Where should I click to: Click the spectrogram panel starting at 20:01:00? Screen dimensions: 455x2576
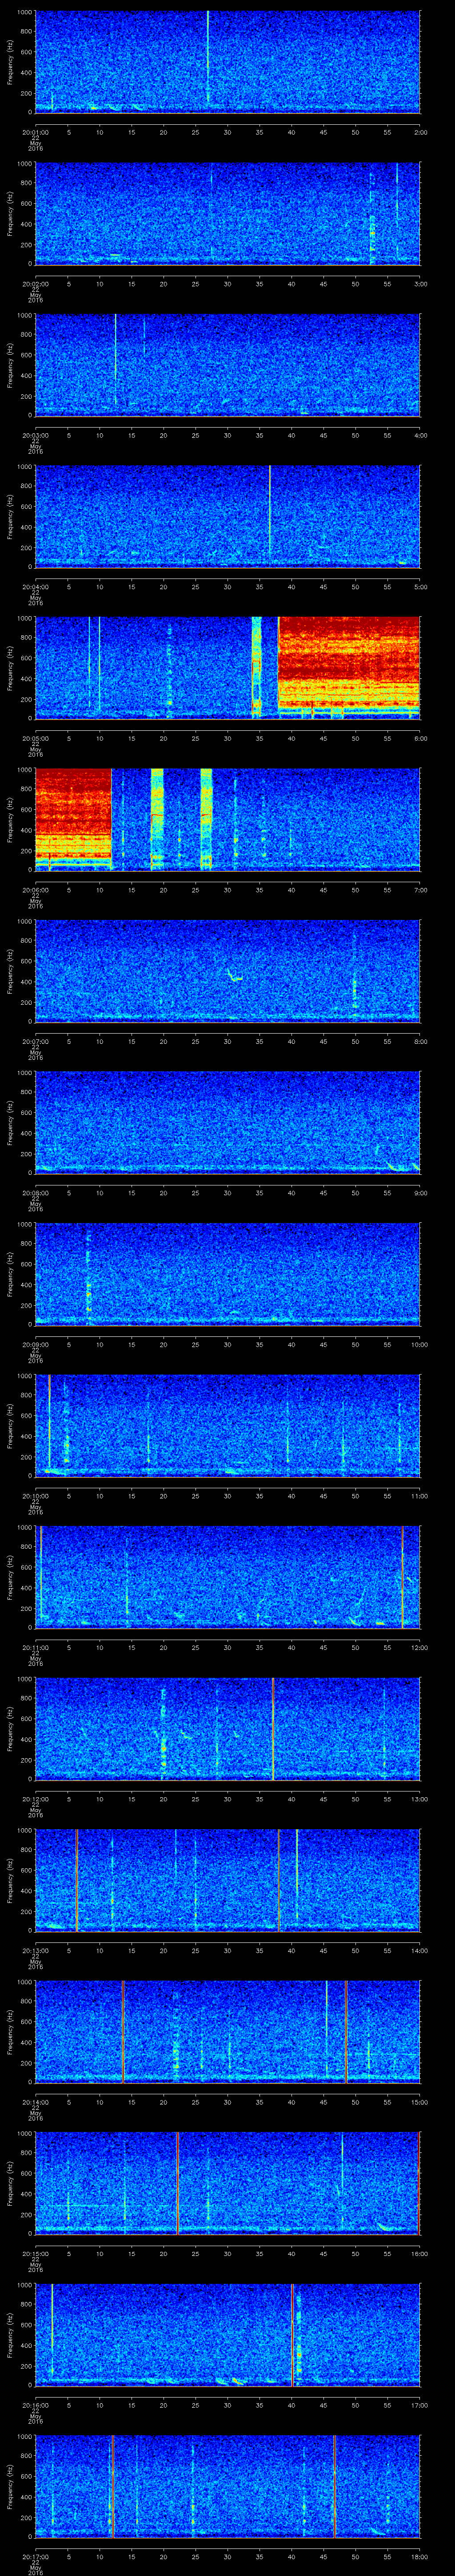[x=227, y=62]
